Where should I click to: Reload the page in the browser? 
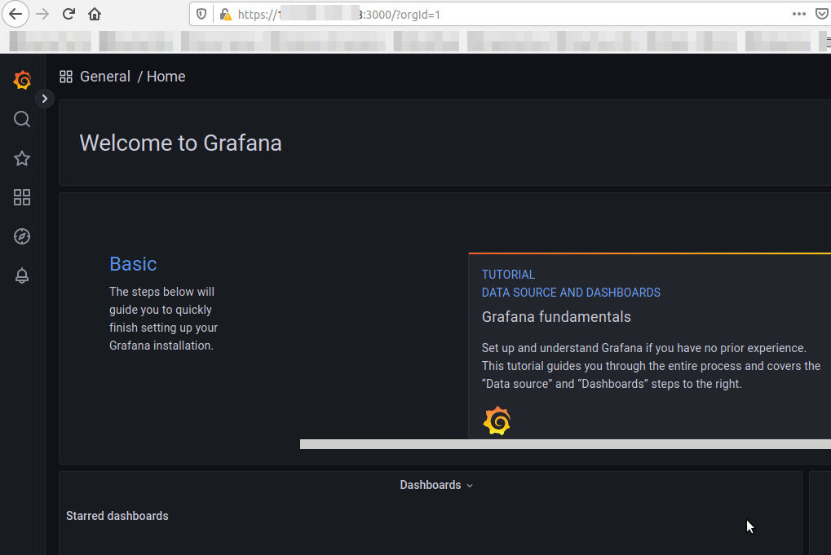coord(69,14)
